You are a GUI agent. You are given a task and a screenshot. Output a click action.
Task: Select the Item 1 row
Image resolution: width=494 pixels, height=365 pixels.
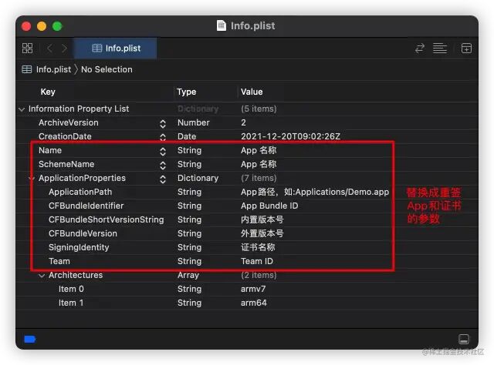(71, 303)
